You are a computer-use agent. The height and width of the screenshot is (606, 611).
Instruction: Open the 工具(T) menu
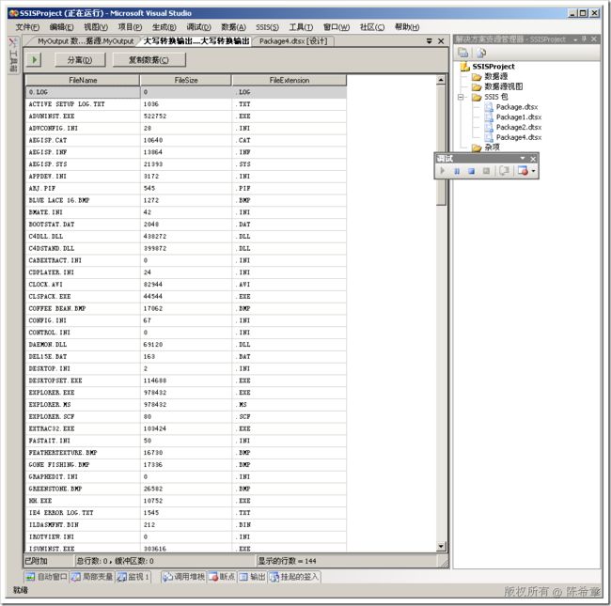tap(301, 27)
